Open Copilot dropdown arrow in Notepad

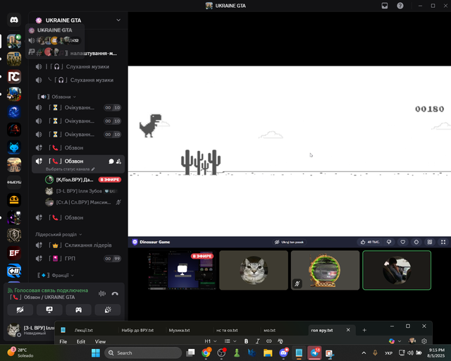coord(400,341)
